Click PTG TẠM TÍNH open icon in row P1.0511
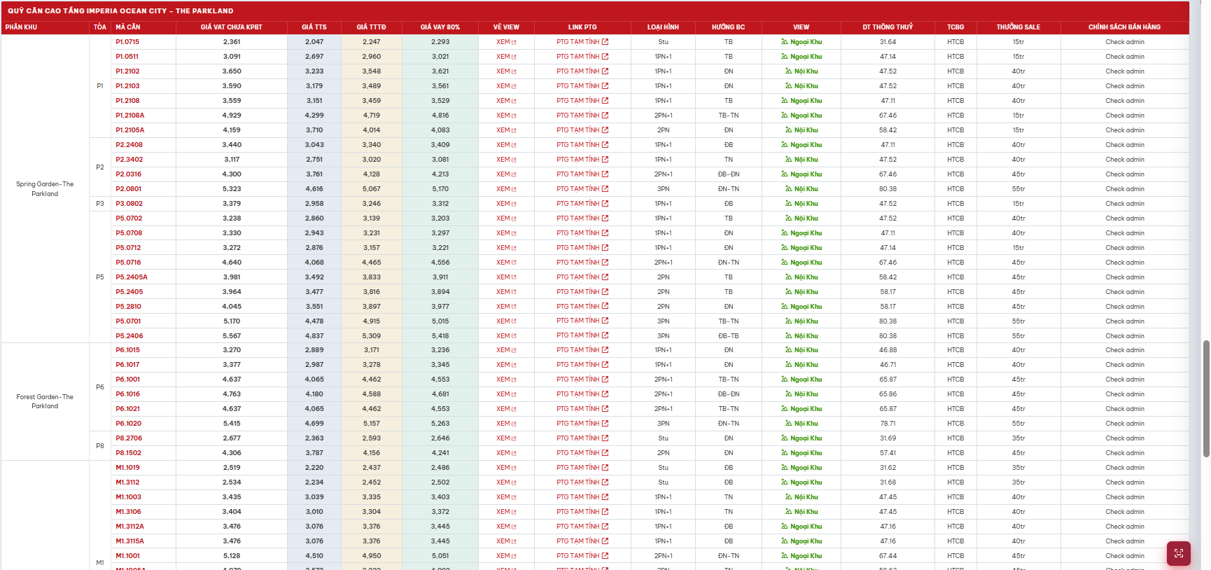This screenshot has height=570, width=1211. [605, 57]
